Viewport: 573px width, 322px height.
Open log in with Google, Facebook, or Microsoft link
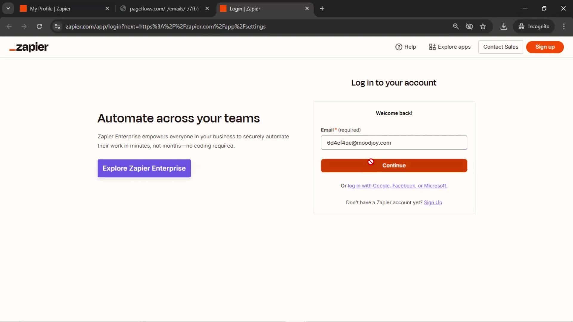(398, 186)
